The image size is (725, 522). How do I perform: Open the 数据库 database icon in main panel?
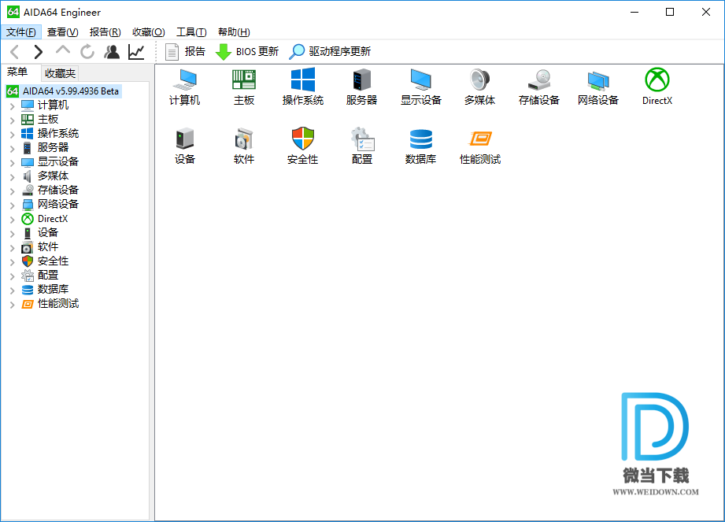(421, 146)
